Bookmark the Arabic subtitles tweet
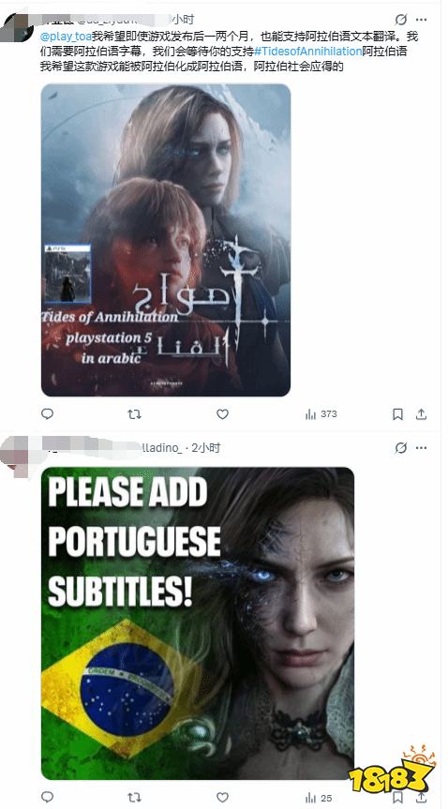This screenshot has height=809, width=448. 398,413
